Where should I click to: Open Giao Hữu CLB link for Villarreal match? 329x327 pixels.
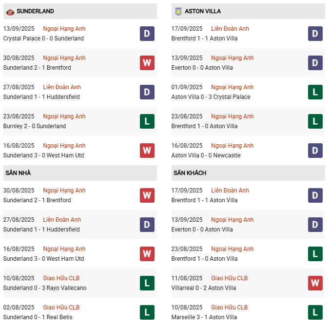(x=230, y=278)
